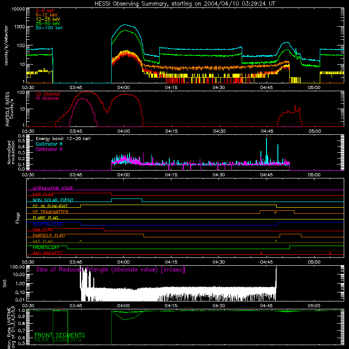Click the 'Flags' panel axis label
This screenshot has height=349, width=349.
tap(17, 218)
